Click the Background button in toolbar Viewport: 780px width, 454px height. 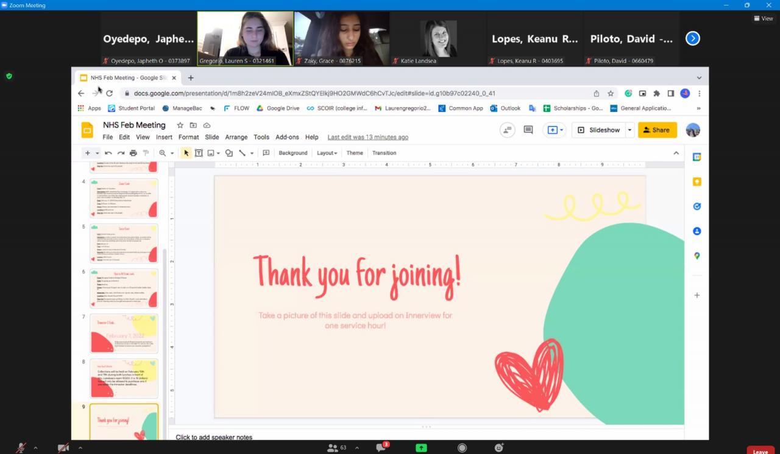click(x=293, y=153)
